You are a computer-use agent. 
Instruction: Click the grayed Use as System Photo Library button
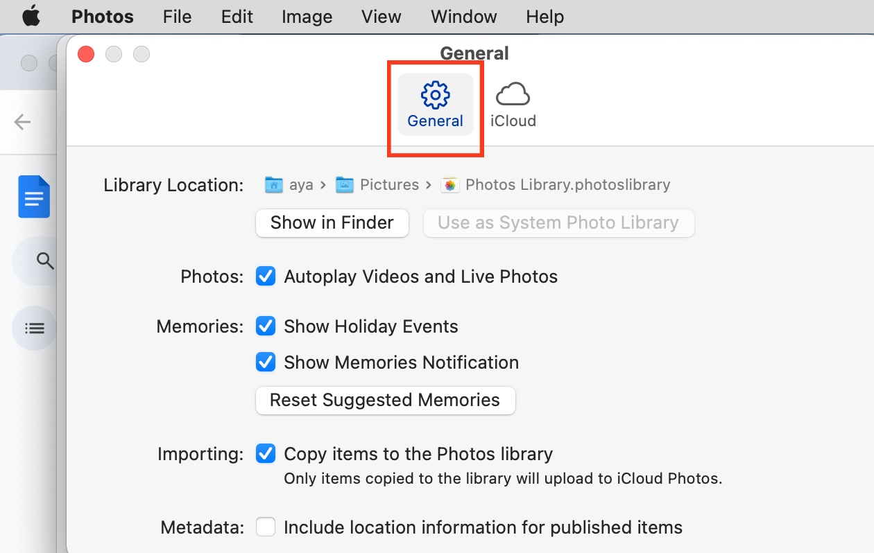point(558,222)
